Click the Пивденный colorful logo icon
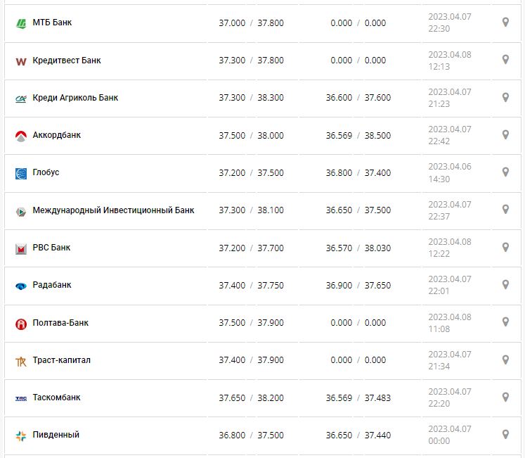Image resolution: width=525 pixels, height=458 pixels. pyautogui.click(x=20, y=435)
